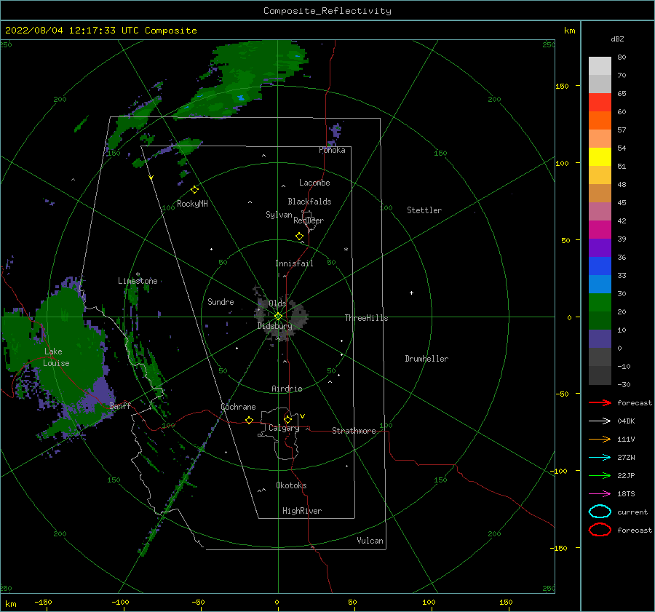The image size is (655, 612).
Task: Click the yellow diamond marker inside Calgary
Action: tap(287, 419)
